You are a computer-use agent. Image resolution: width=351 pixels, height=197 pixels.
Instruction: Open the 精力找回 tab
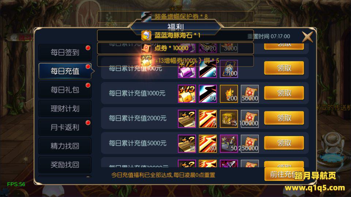pos(65,146)
